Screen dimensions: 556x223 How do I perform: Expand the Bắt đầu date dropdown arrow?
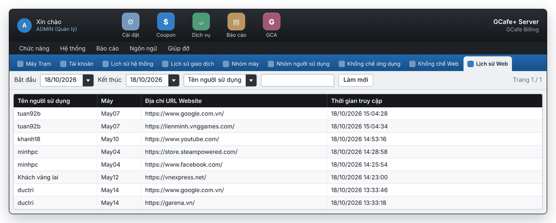point(88,80)
